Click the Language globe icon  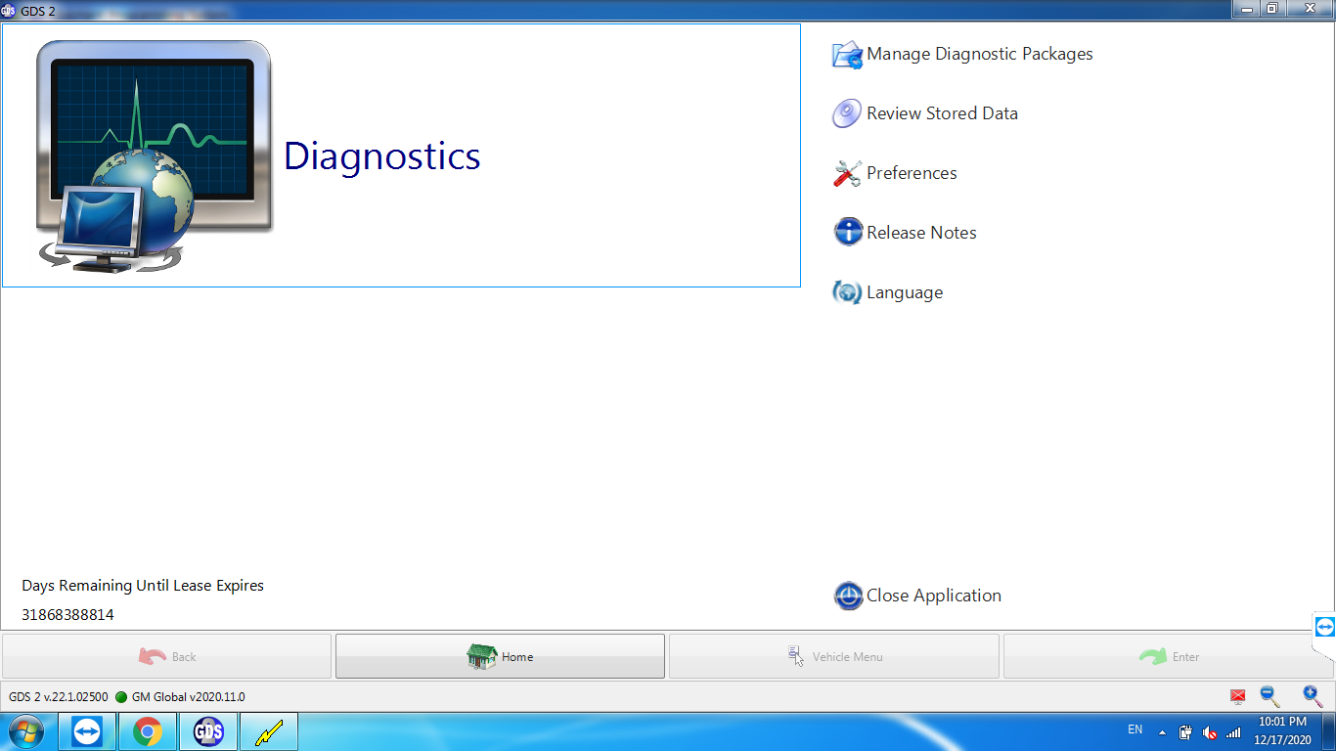pos(847,292)
